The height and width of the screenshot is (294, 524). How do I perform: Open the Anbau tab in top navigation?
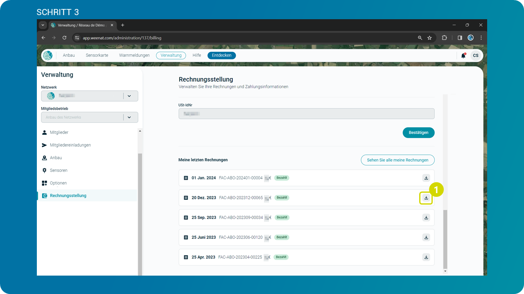point(69,56)
